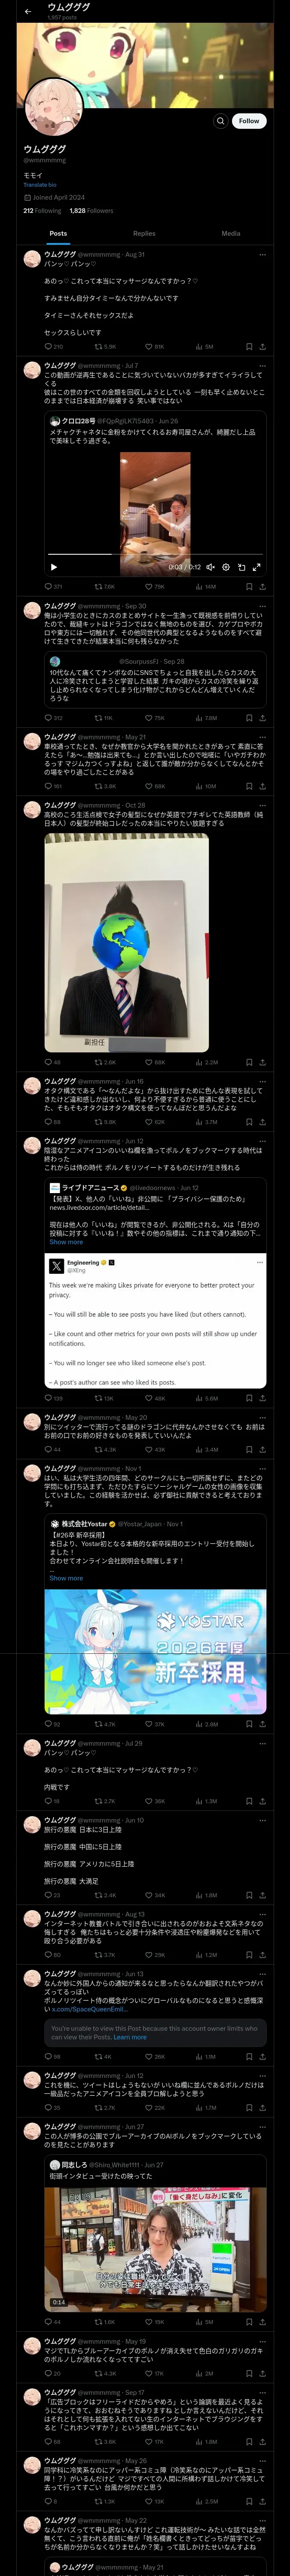Open Translate bio link
Image resolution: width=290 pixels, height=2576 pixels.
[40, 185]
